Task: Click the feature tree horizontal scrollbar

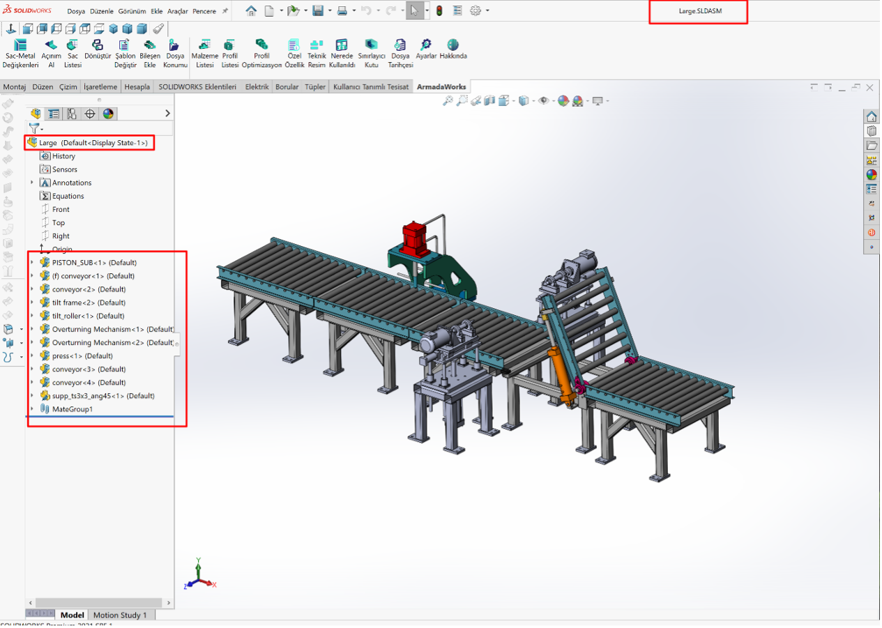Action: (100, 602)
